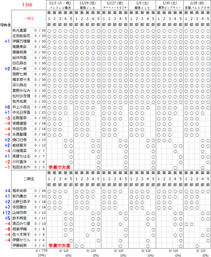Click member name "井上小百合"

pyautogui.click(x=21, y=107)
